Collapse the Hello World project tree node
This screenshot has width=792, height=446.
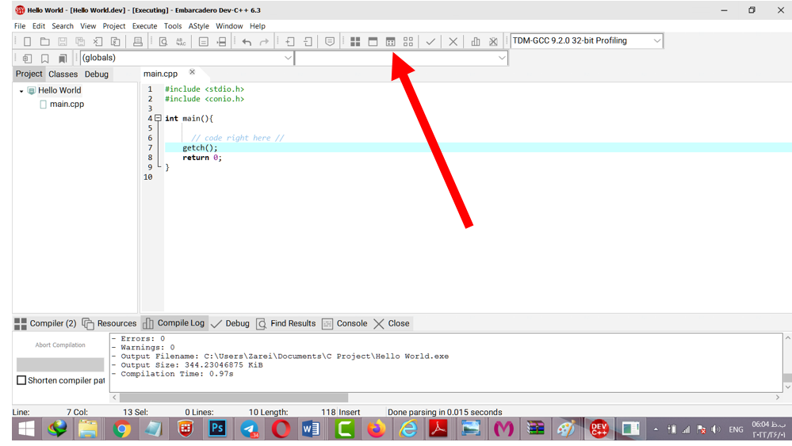[x=21, y=91]
